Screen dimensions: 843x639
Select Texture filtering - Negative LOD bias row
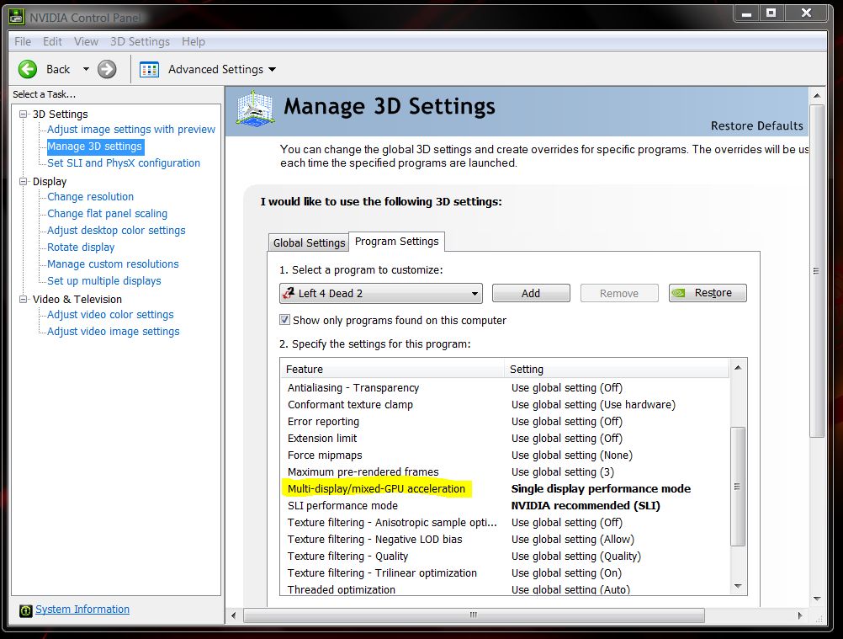click(x=505, y=539)
